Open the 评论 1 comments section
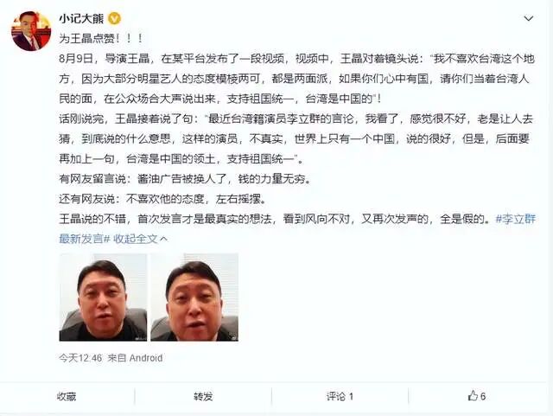553x416 pixels. click(340, 397)
